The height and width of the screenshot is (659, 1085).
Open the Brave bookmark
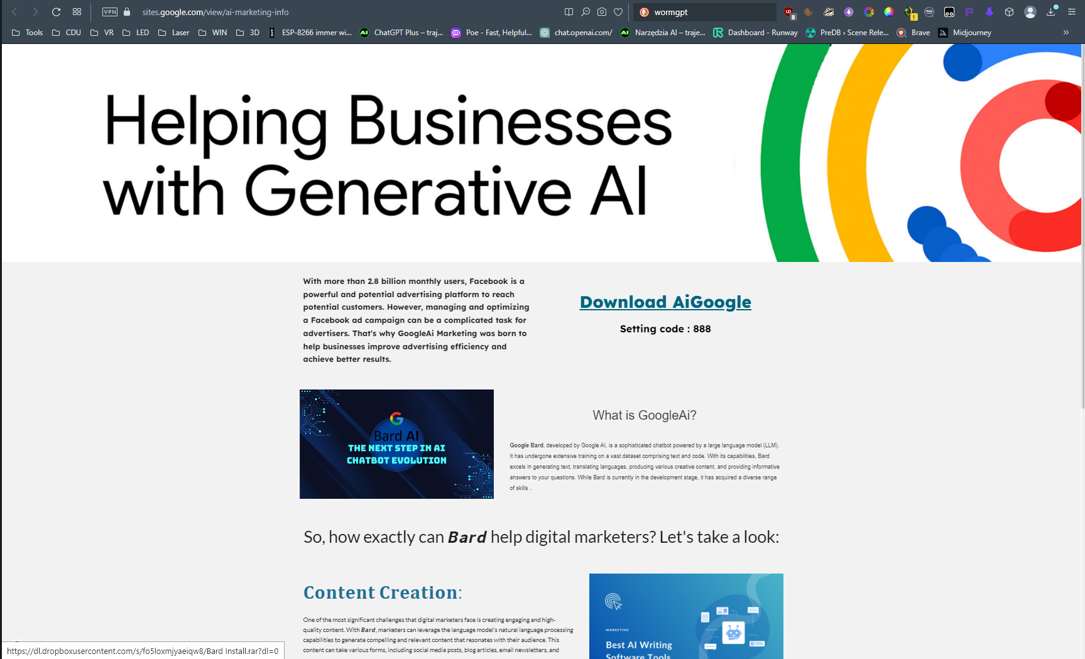coord(913,33)
